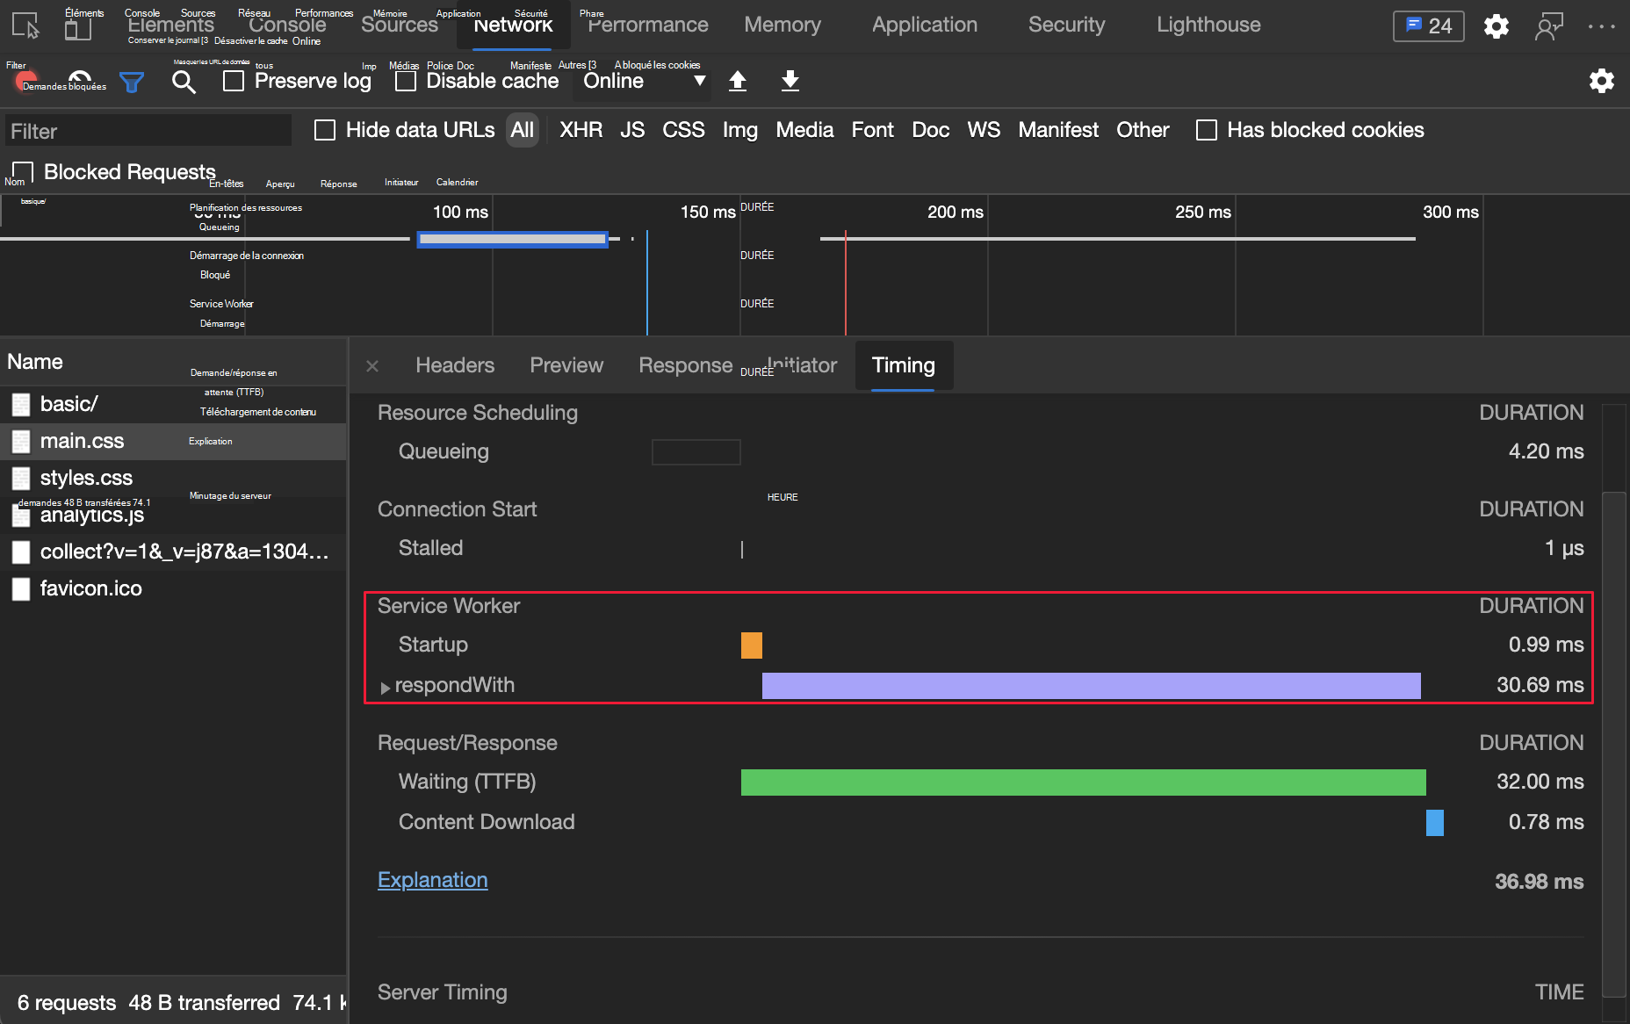
Task: Enable the Preserve log checkbox
Action: coord(234,81)
